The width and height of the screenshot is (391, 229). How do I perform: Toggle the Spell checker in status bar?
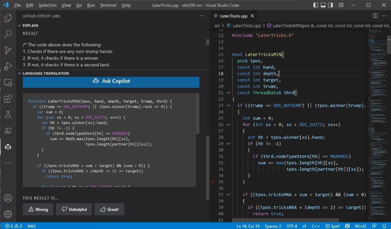pyautogui.click(x=333, y=226)
